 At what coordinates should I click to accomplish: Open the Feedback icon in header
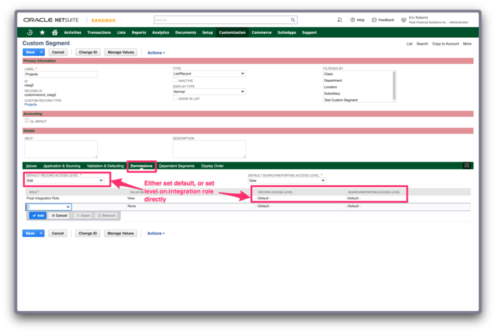pyautogui.click(x=374, y=20)
